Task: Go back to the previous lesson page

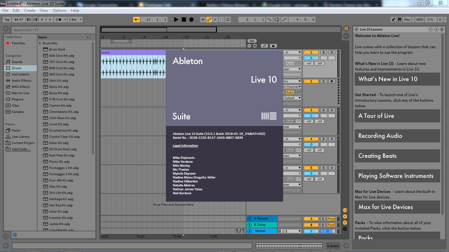Action: (431, 30)
